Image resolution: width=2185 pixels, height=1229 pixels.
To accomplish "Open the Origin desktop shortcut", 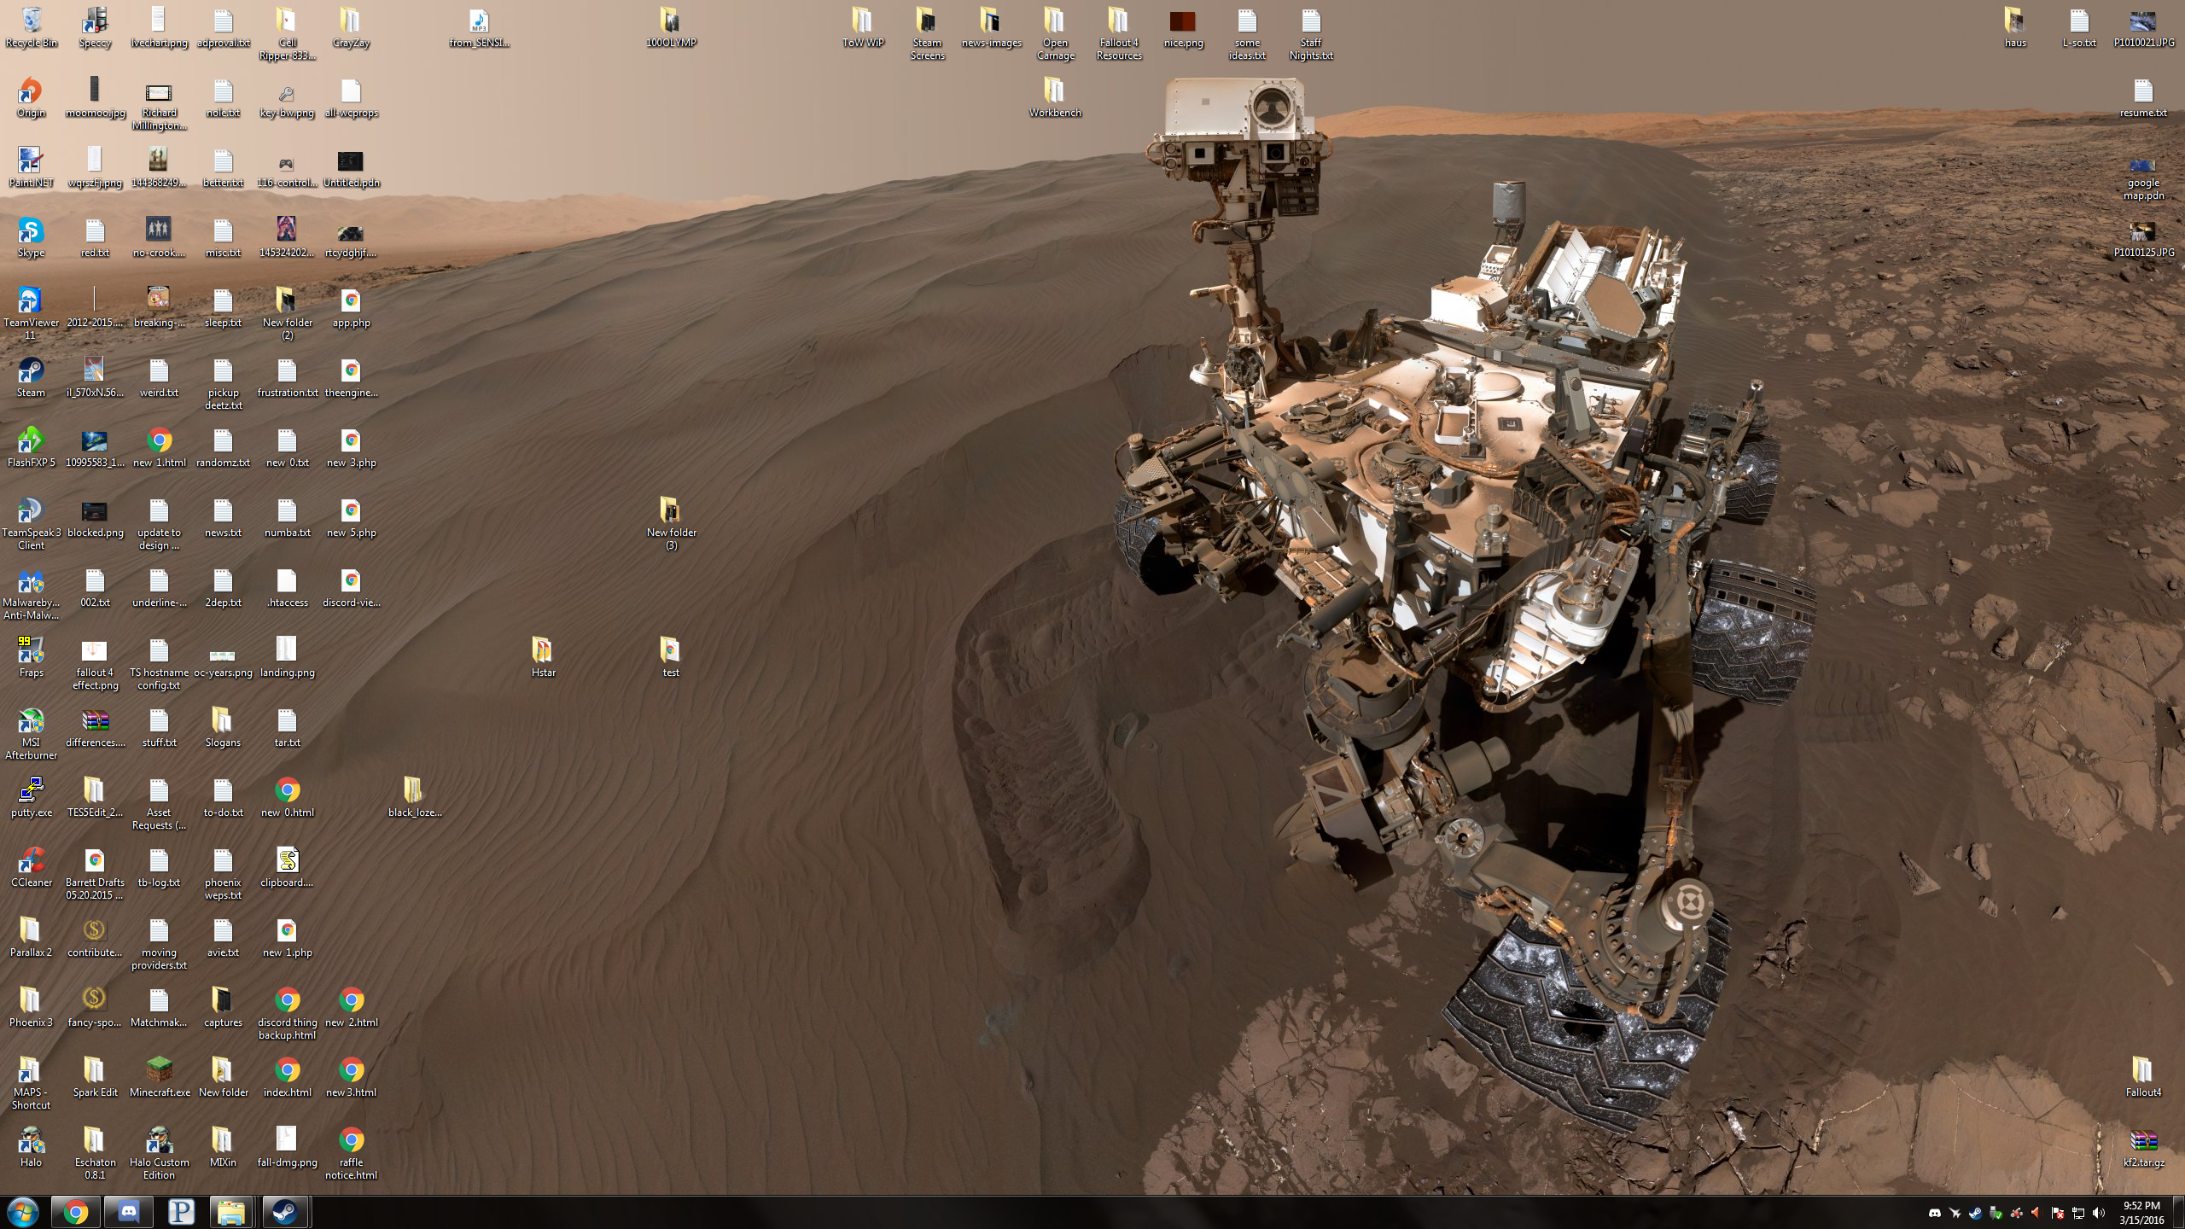I will click(x=32, y=97).
